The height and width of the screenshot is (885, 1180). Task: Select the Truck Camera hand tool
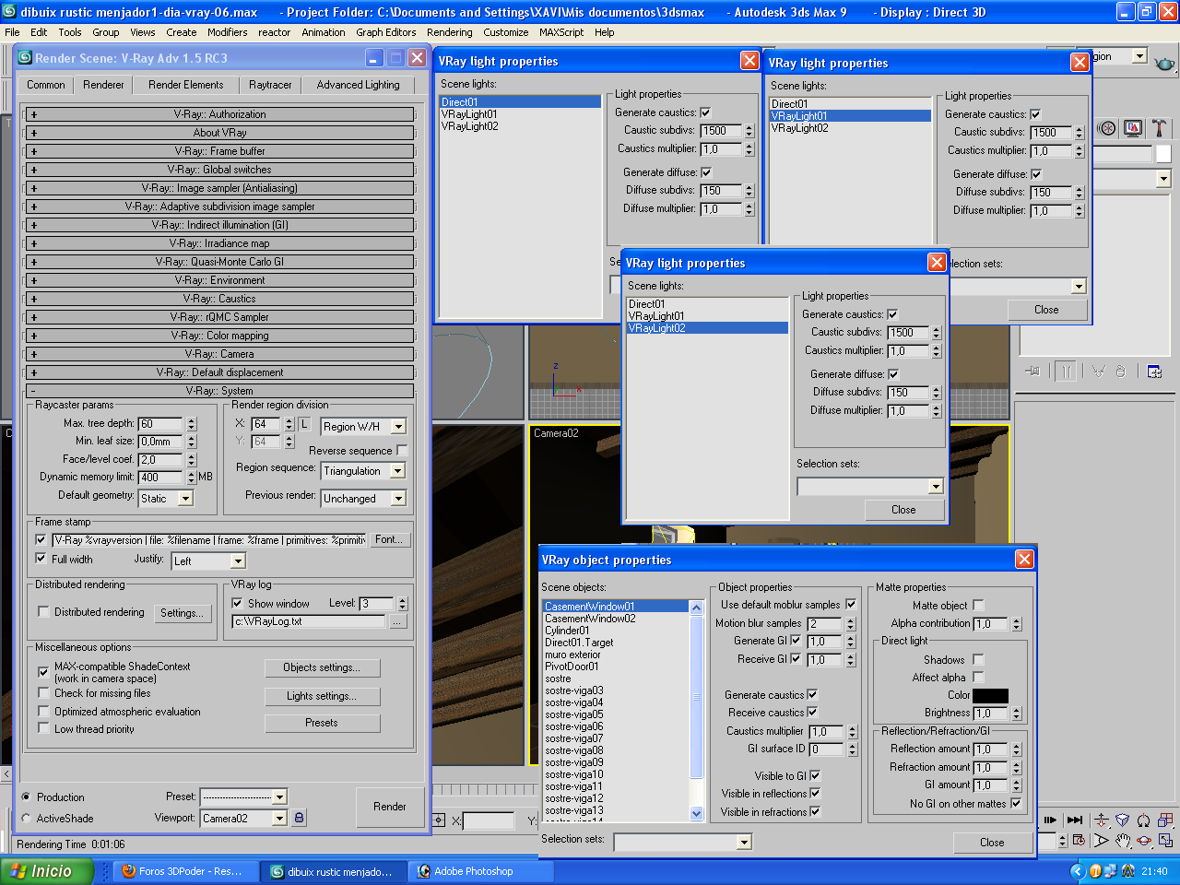pos(1123,841)
